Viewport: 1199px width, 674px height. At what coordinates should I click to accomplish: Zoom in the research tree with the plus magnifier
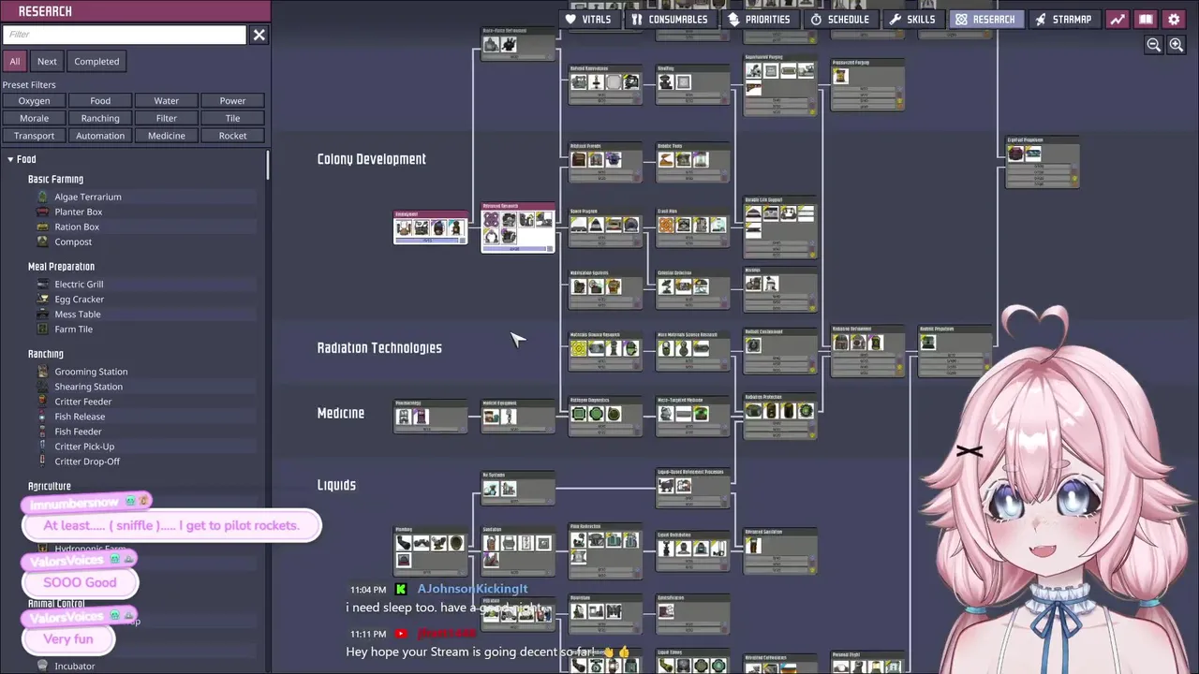1177,45
